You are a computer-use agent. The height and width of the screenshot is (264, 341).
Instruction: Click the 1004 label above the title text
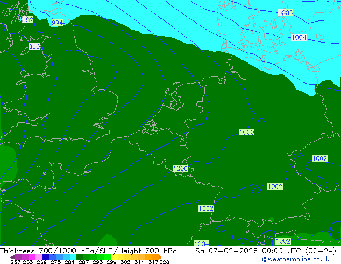coord(202,244)
